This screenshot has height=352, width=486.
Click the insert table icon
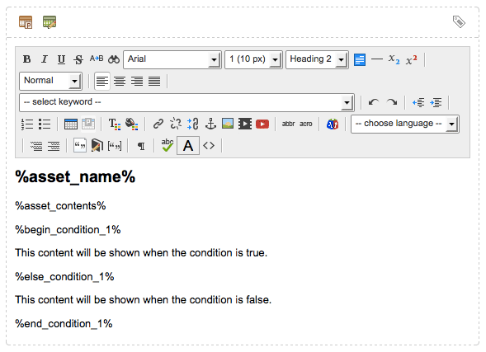point(71,124)
